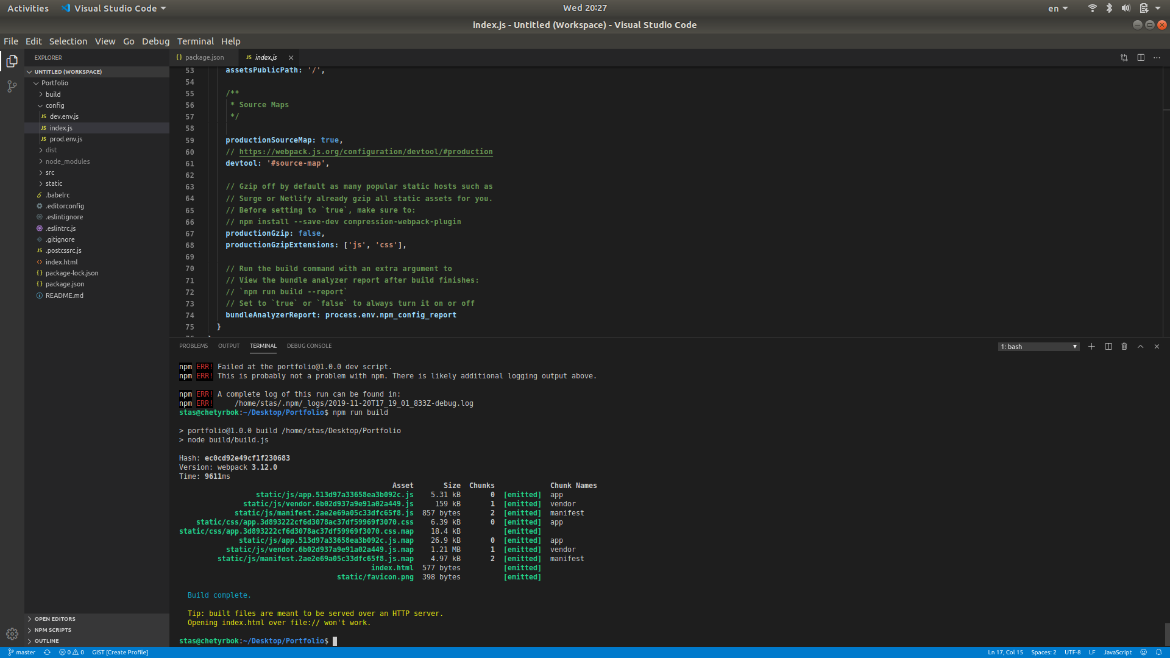
Task: Split the terminal panel
Action: (1108, 347)
